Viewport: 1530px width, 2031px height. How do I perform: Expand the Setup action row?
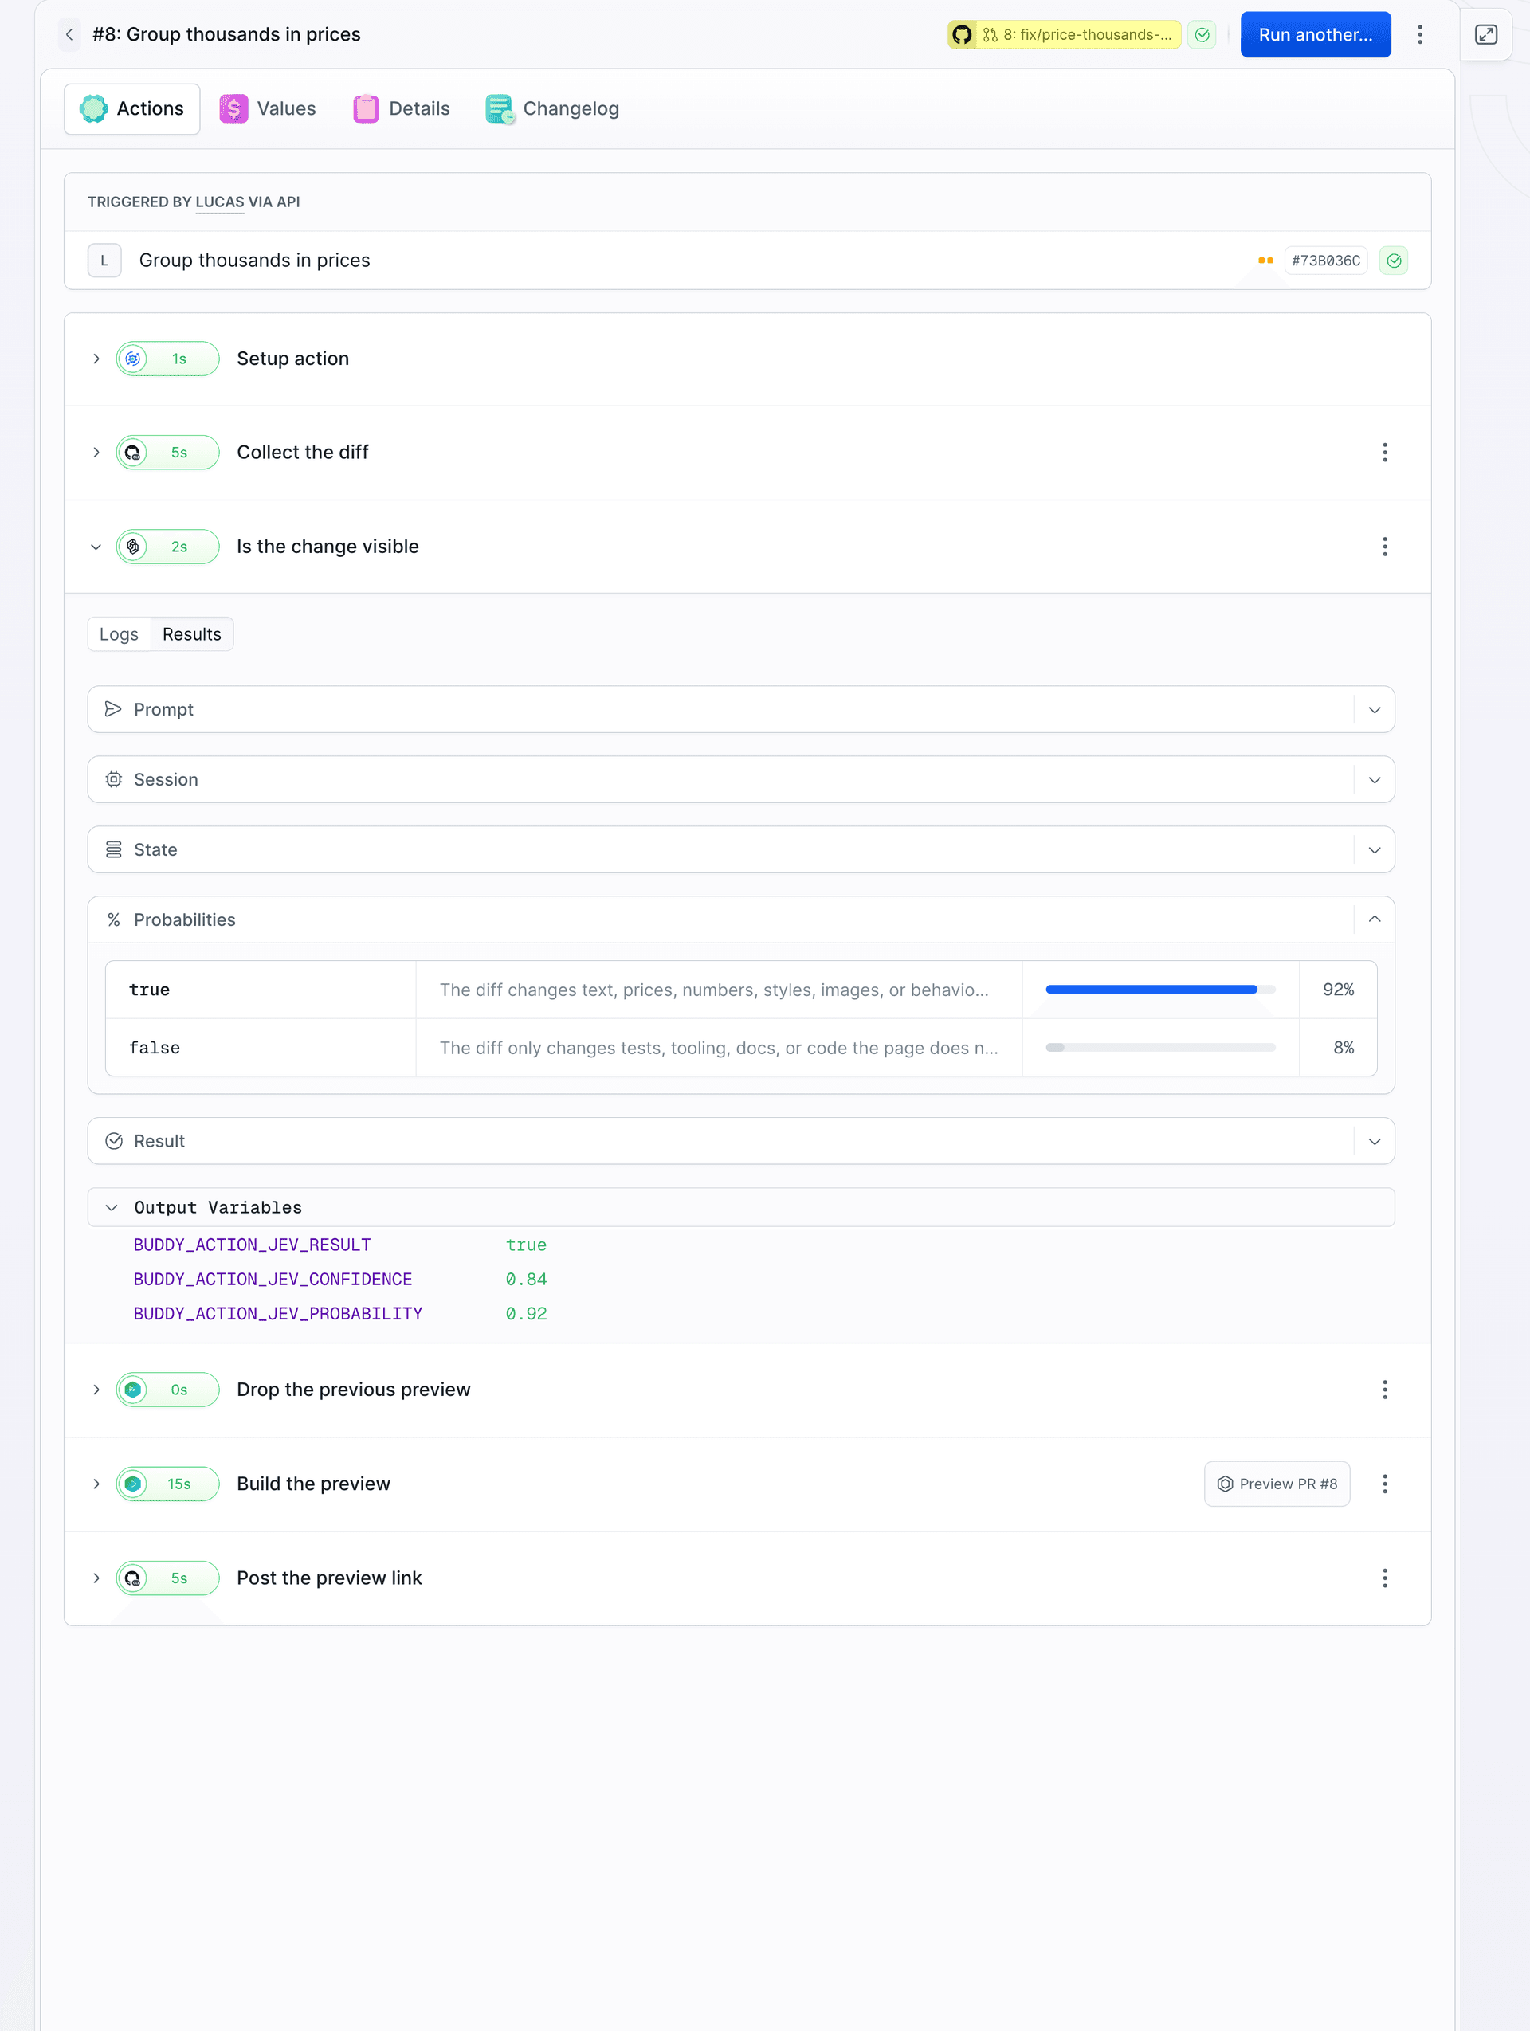tap(96, 359)
